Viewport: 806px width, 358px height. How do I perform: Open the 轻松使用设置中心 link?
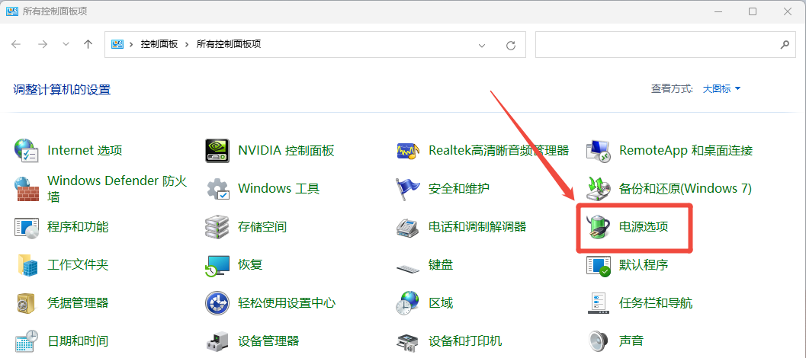coord(287,303)
